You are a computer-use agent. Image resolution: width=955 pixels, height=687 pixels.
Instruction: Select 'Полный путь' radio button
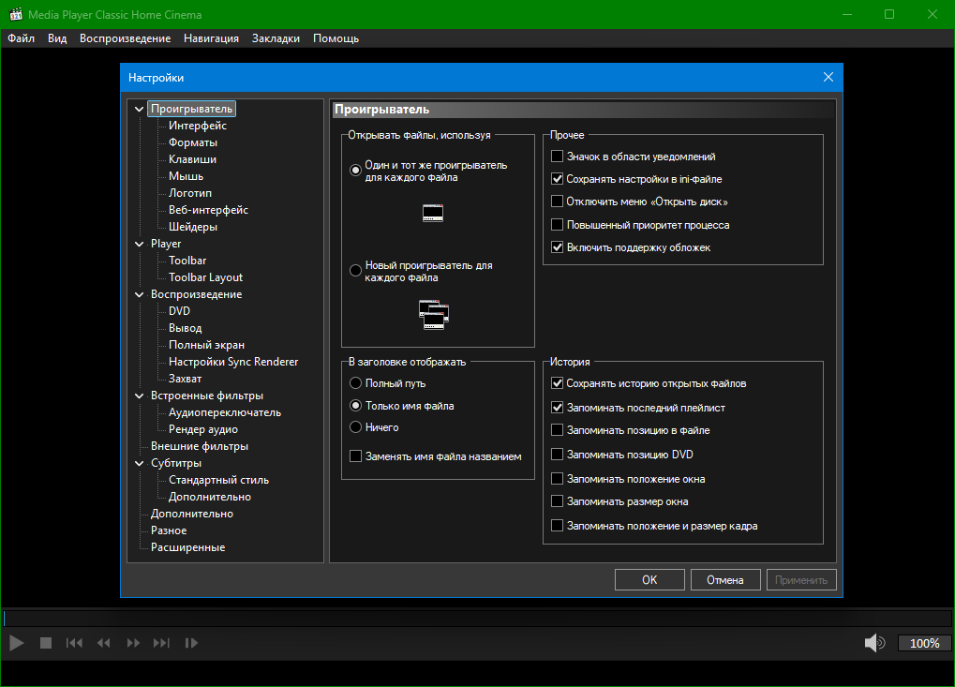(x=355, y=383)
